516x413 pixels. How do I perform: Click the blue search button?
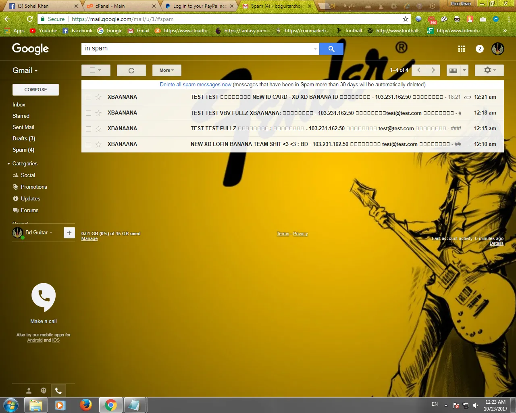coord(331,49)
